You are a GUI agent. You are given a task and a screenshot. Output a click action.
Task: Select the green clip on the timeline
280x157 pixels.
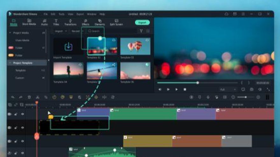143,114
